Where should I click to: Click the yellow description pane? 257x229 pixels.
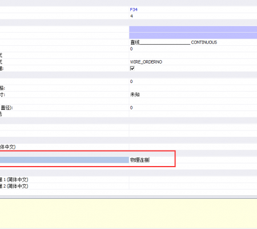click(x=128, y=214)
